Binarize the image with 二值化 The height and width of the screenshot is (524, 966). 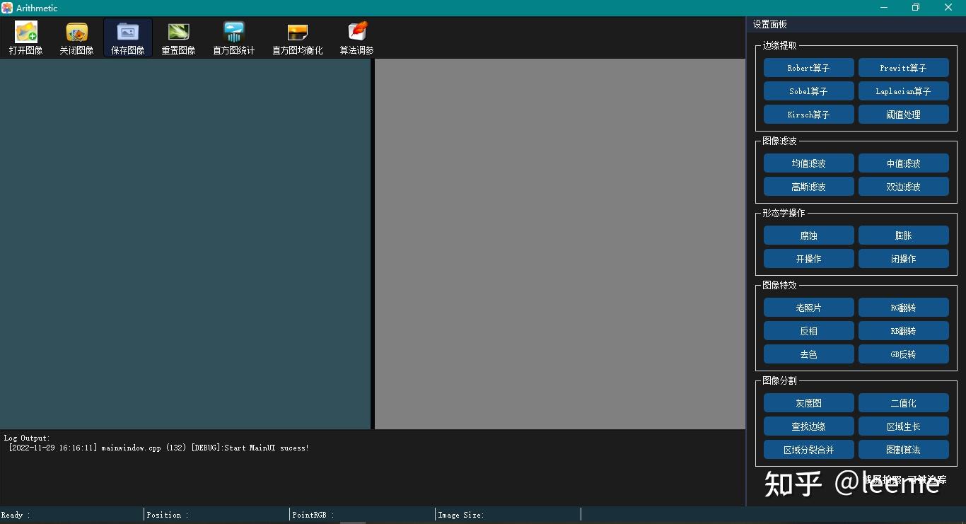(x=904, y=402)
